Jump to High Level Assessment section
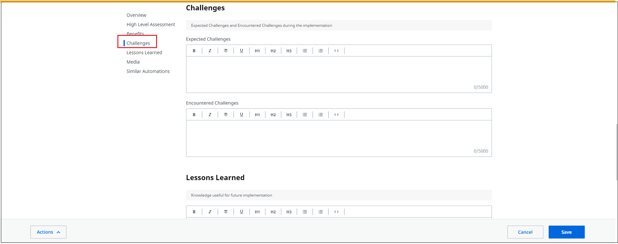This screenshot has width=618, height=244. [151, 25]
